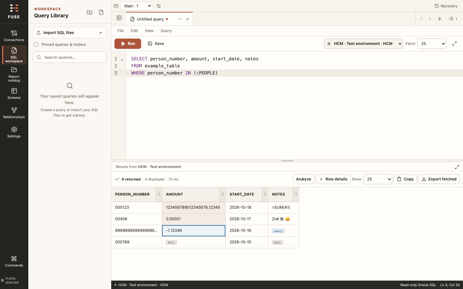Expand the results panel to full screen
463x289 pixels.
click(x=457, y=167)
